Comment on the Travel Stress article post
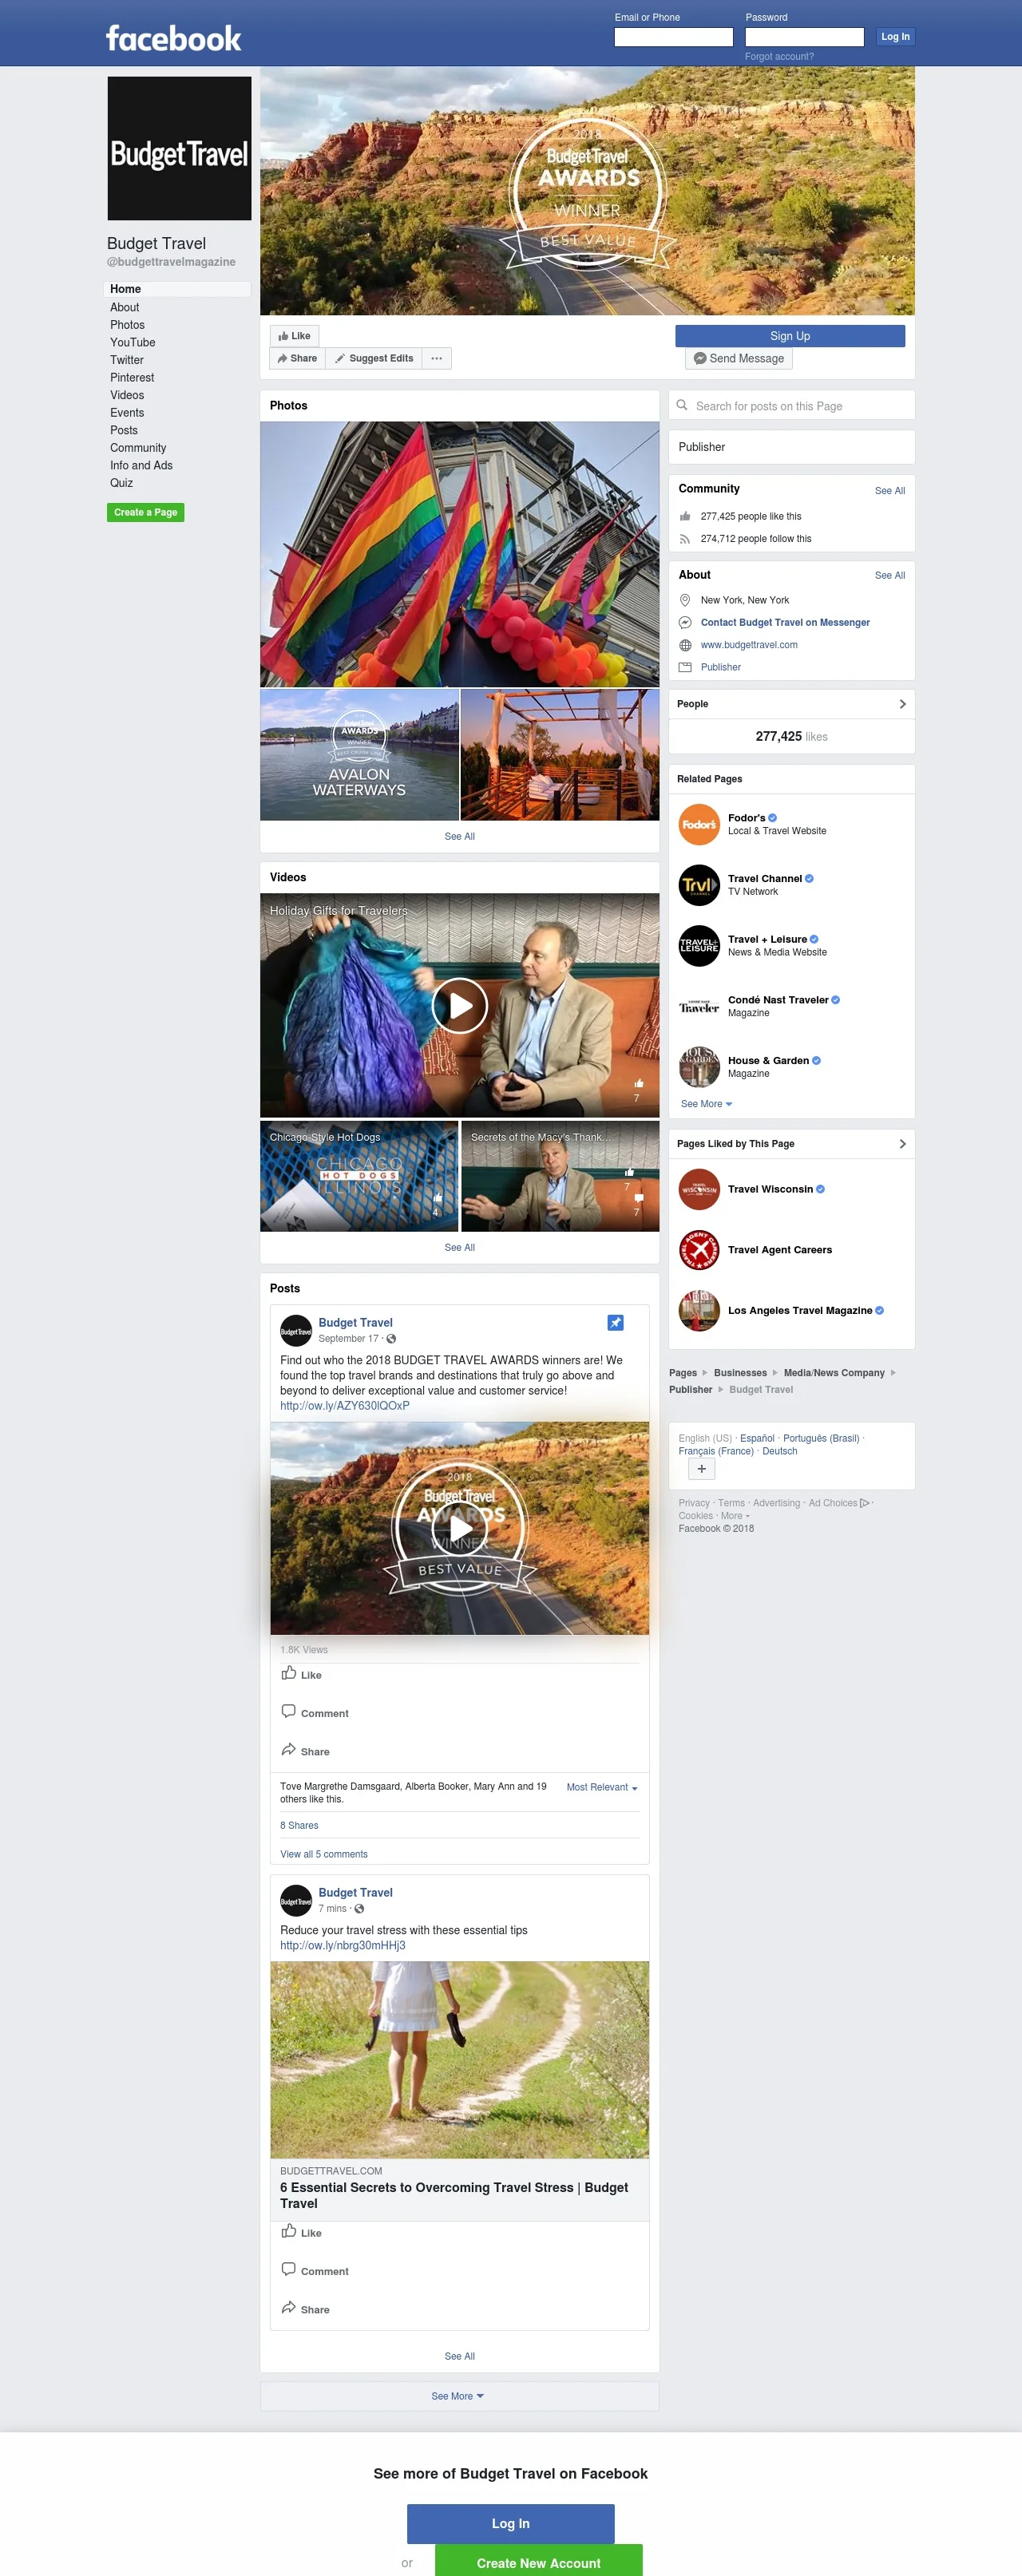 click(x=315, y=2270)
